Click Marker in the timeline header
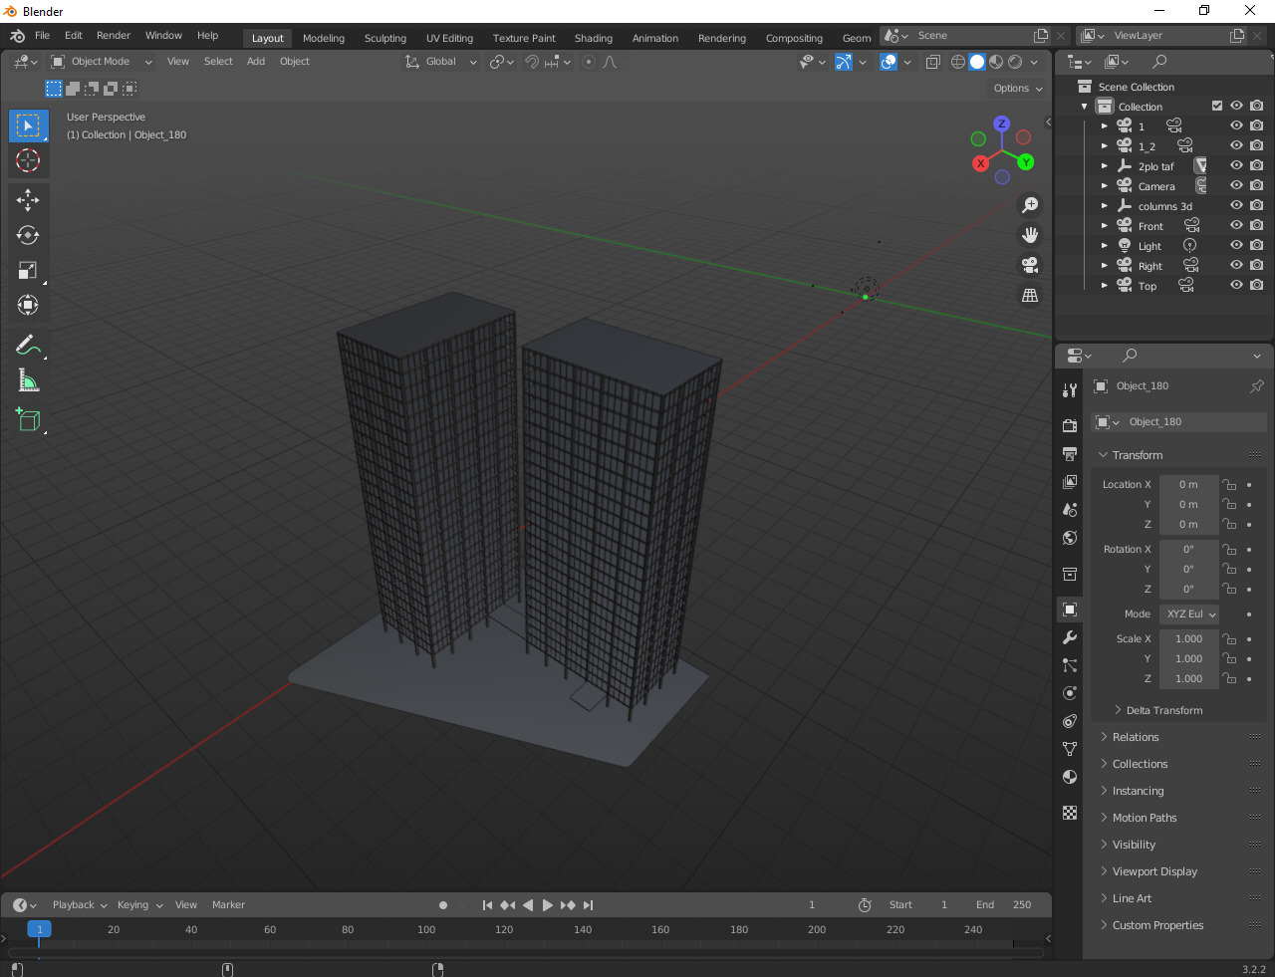The image size is (1275, 977). (228, 905)
